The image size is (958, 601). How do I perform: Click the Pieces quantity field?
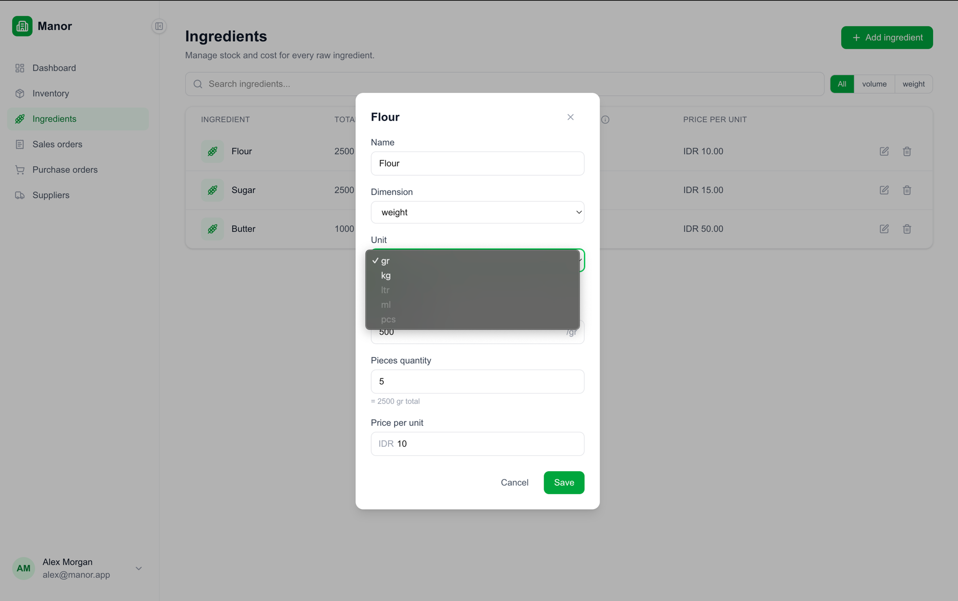pyautogui.click(x=477, y=382)
